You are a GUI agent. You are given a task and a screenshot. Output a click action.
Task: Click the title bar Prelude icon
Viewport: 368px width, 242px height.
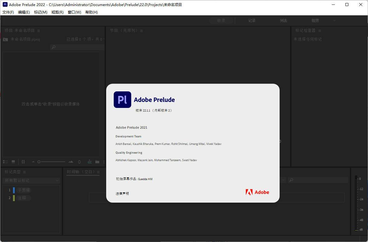tap(5, 5)
